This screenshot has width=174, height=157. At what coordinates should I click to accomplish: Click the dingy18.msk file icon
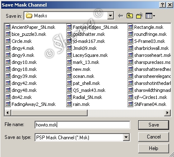(x=8, y=69)
